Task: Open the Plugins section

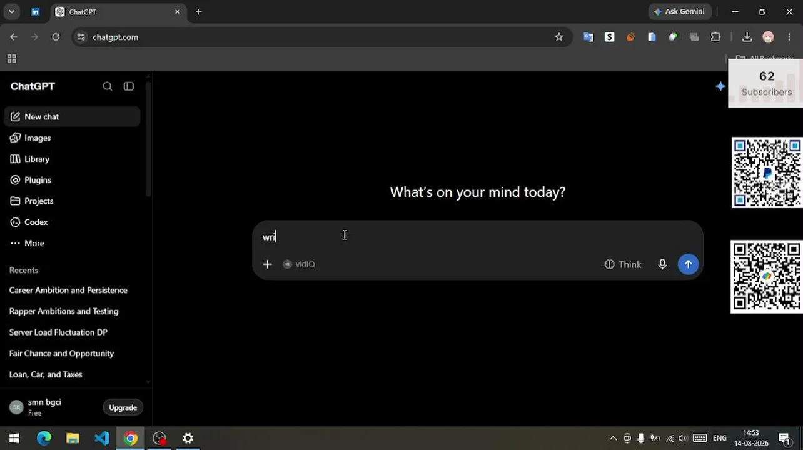Action: click(72, 180)
